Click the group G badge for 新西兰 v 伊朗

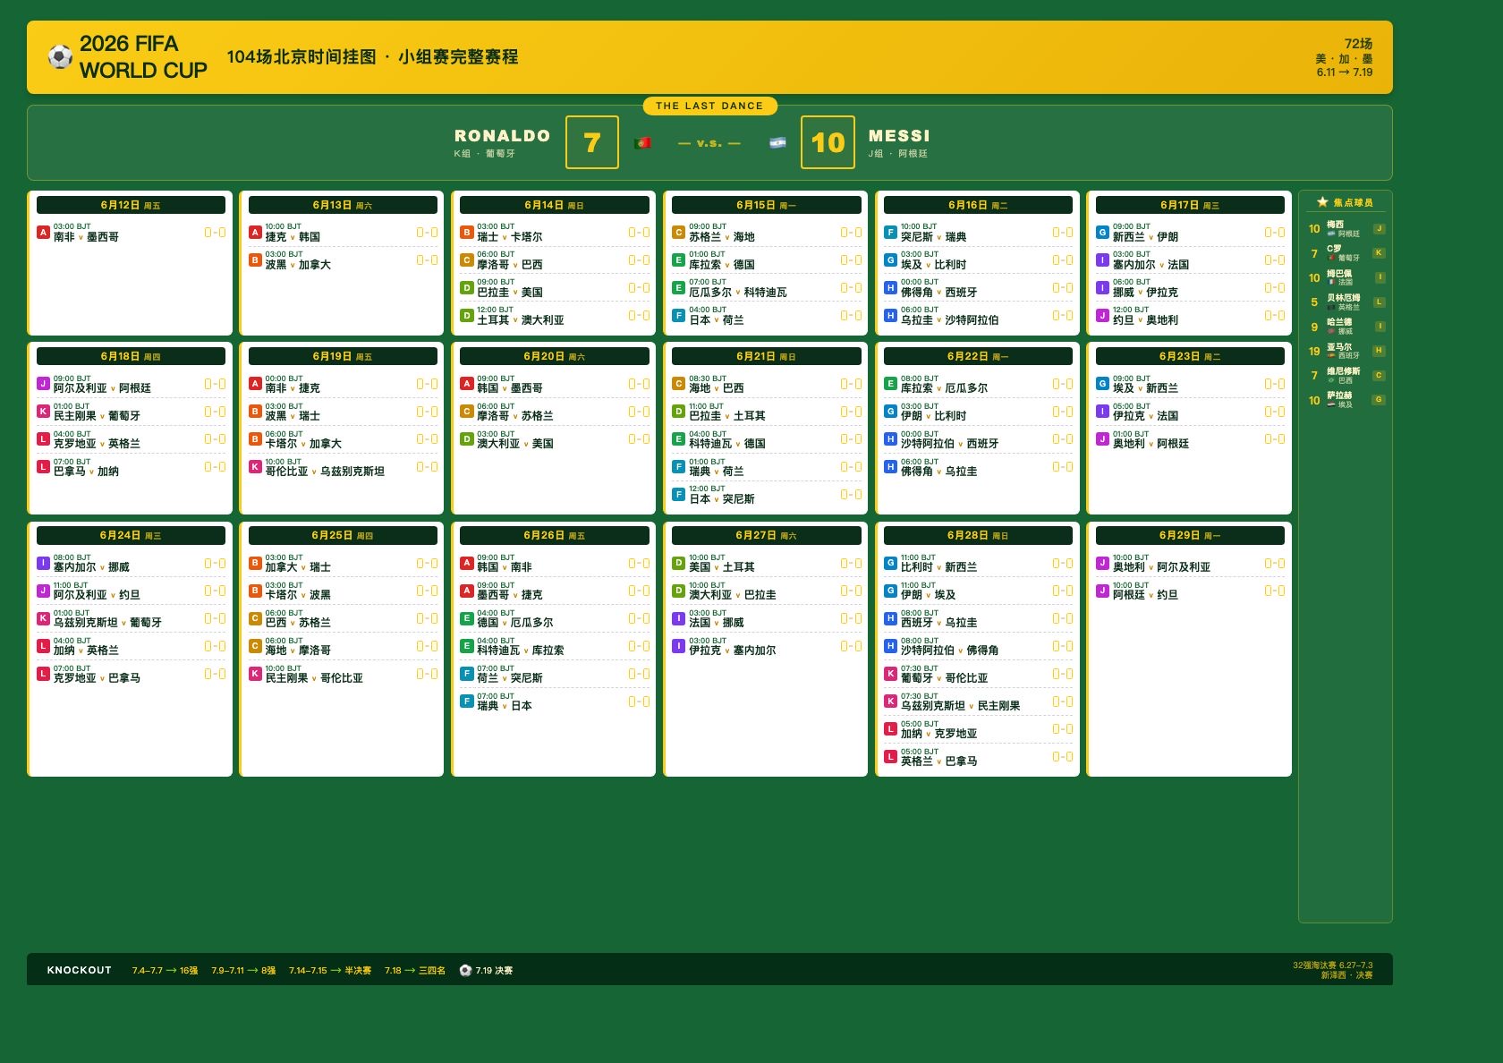[x=1102, y=233]
